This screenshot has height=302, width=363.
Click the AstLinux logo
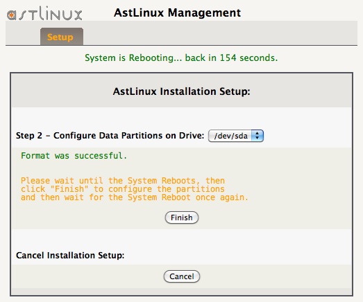click(44, 13)
